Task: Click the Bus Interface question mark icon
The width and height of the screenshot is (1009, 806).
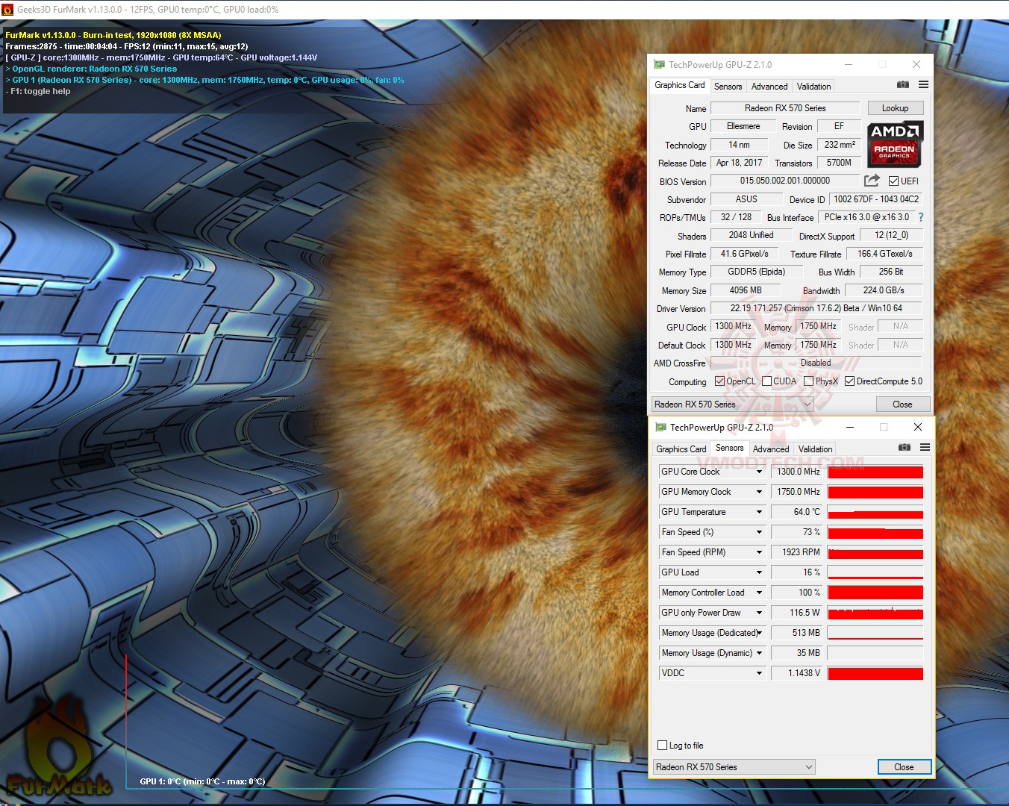Action: point(921,217)
